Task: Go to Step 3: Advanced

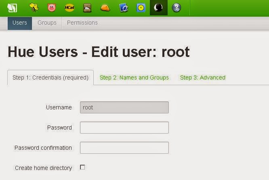Action: 203,77
